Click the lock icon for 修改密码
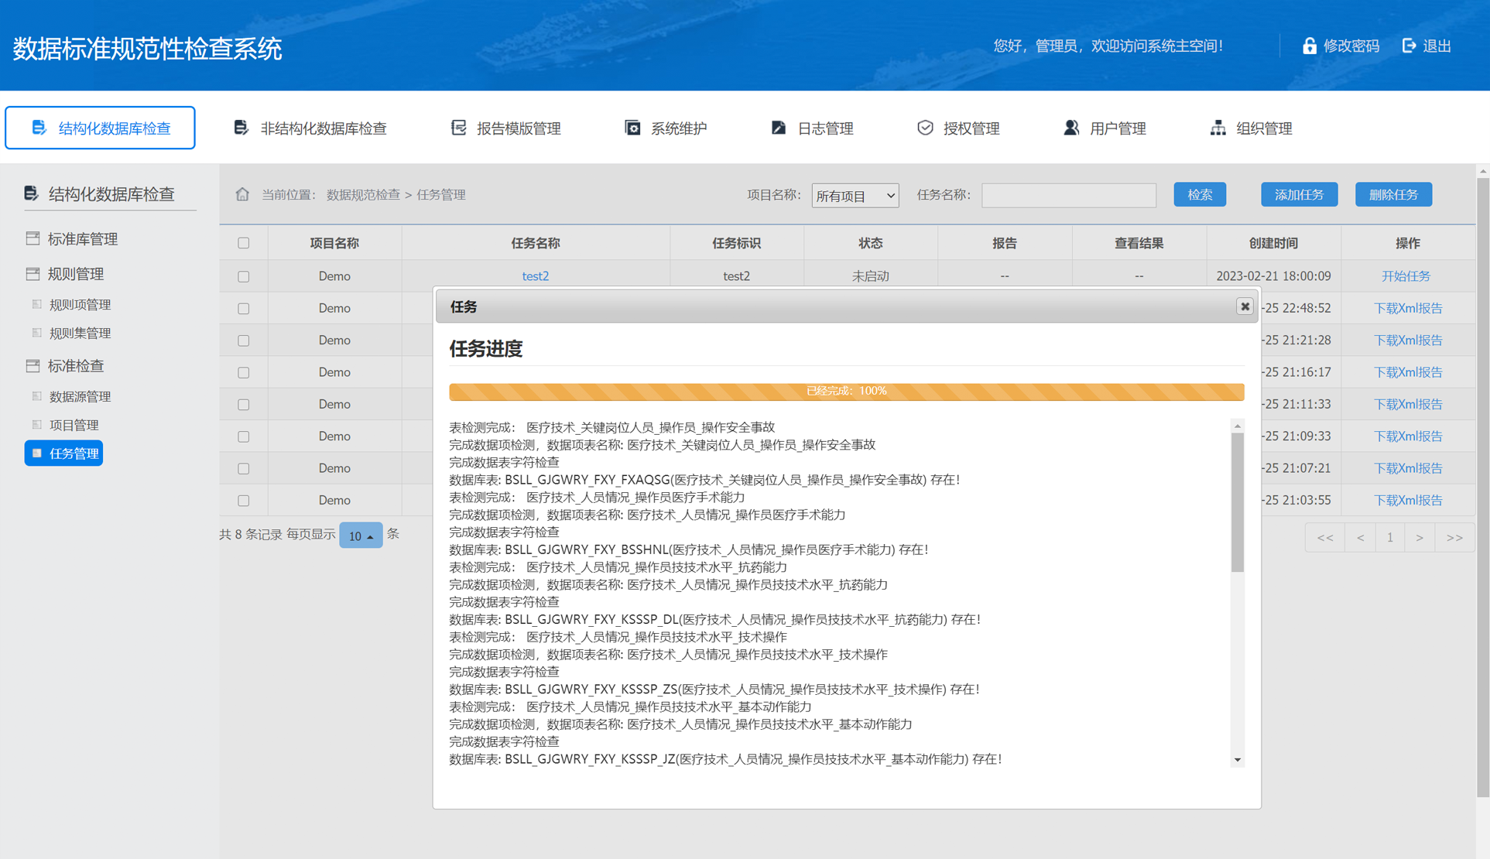 tap(1309, 46)
